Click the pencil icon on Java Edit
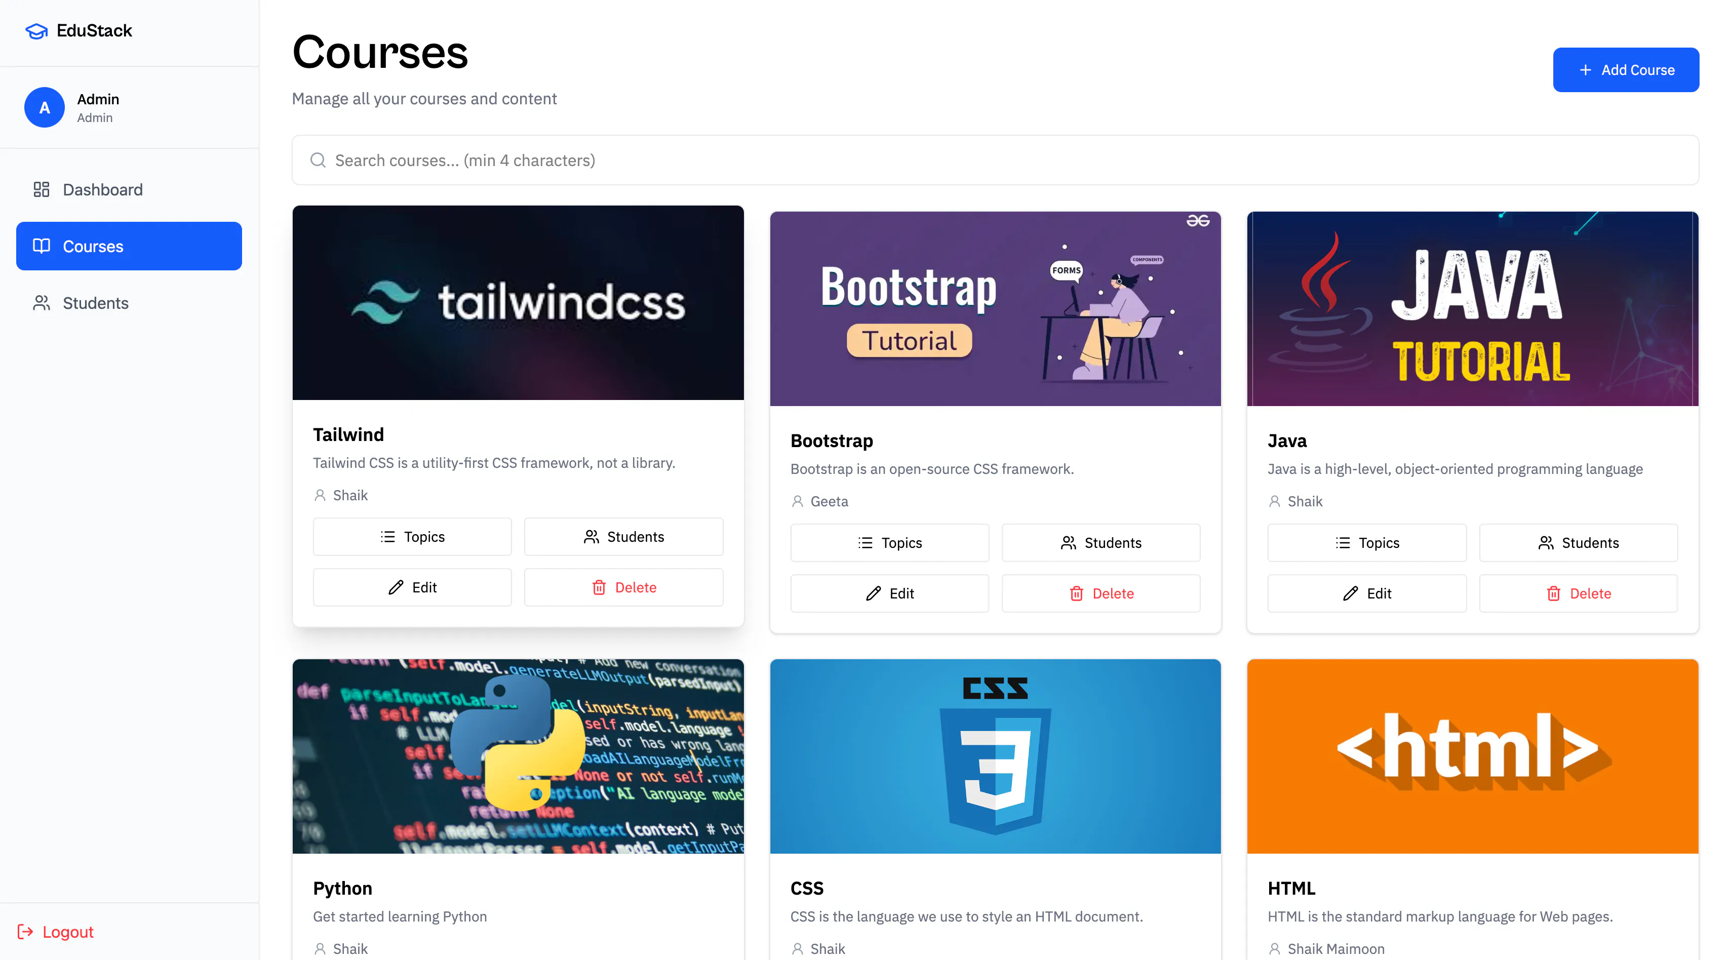The image size is (1732, 960). click(x=1351, y=593)
